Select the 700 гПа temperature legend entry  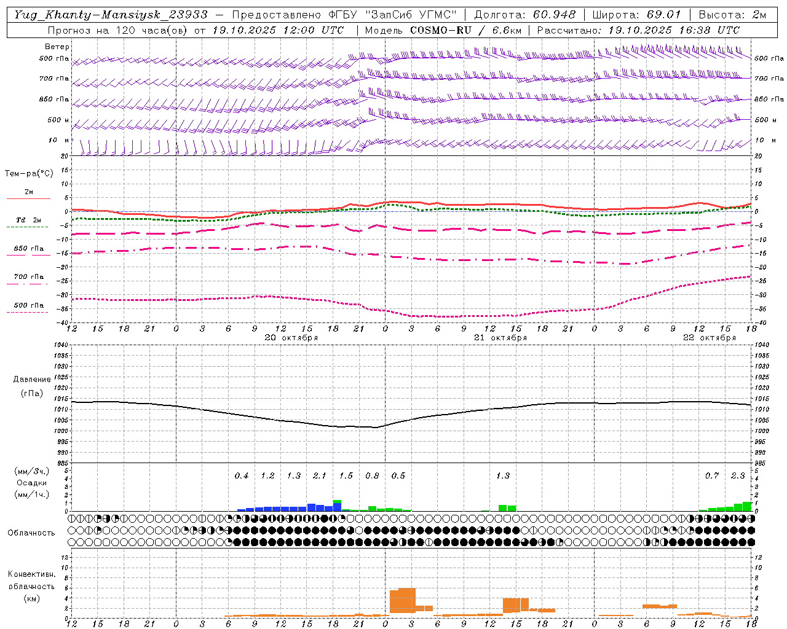(x=29, y=277)
